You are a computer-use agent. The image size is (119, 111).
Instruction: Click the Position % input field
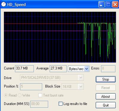(31, 87)
